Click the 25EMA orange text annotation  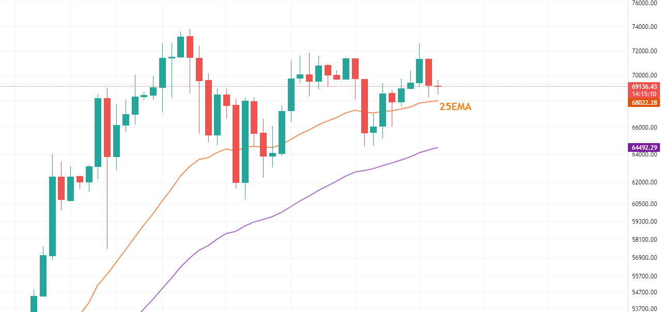(x=455, y=107)
